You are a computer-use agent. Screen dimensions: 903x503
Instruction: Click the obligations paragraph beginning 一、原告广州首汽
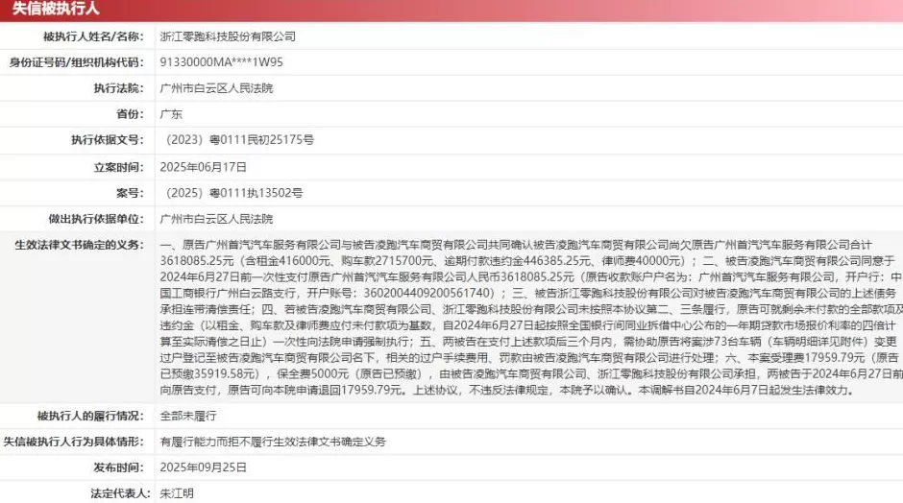(531, 317)
